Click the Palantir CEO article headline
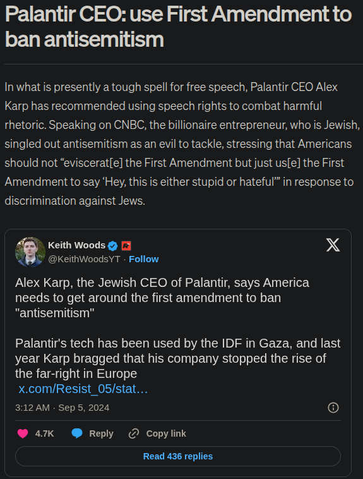Viewport: 363px width, 479px height. pos(178,27)
